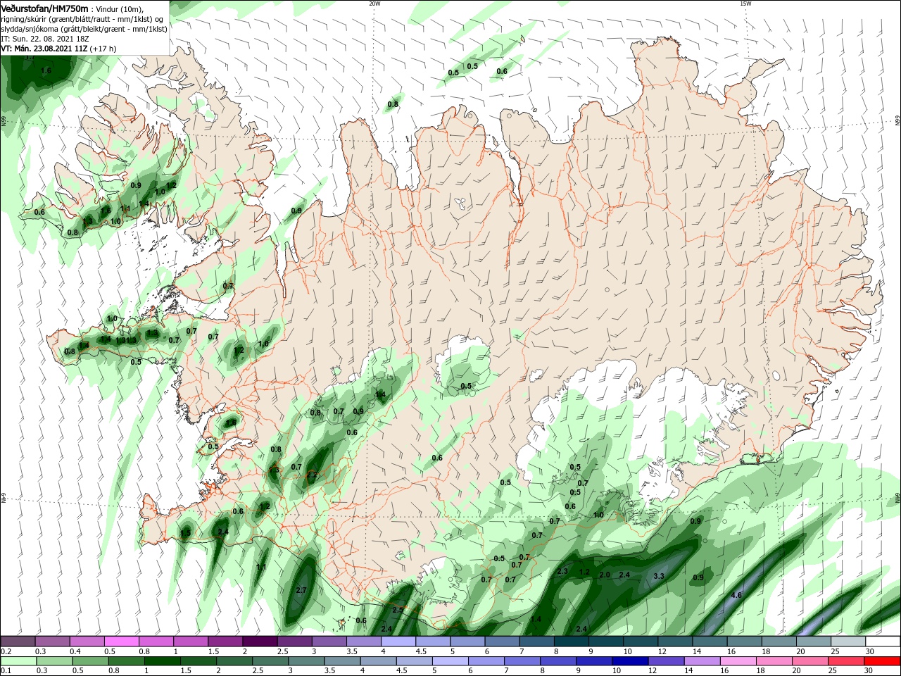Click the 2.7 precipitation value on the map
The height and width of the screenshot is (676, 901).
(302, 590)
